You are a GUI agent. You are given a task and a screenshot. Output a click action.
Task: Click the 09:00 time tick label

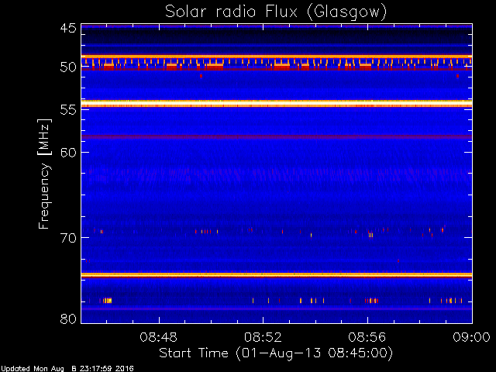472,337
